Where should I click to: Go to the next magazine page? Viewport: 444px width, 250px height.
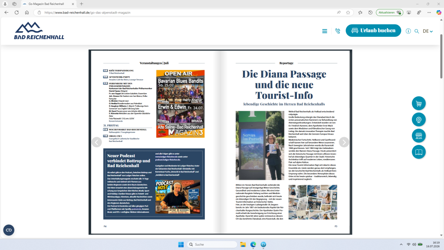pyautogui.click(x=344, y=142)
